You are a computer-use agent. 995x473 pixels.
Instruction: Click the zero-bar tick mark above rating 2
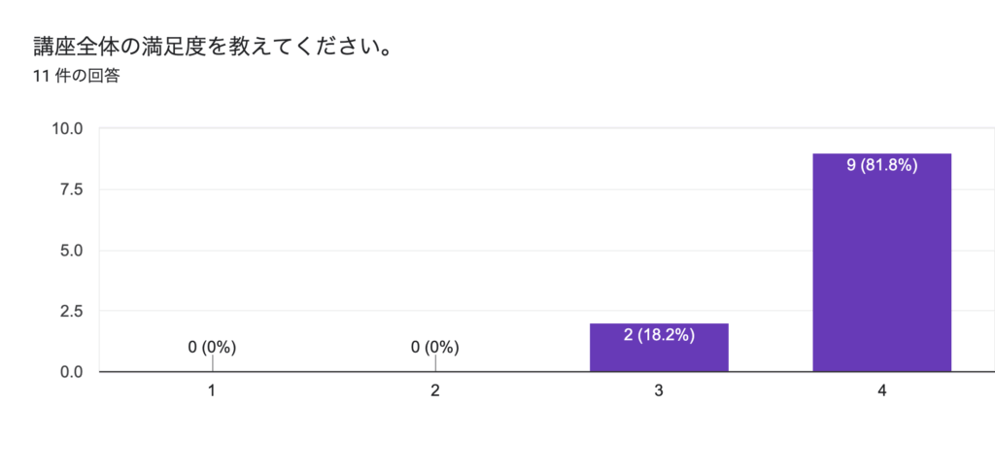(x=435, y=363)
